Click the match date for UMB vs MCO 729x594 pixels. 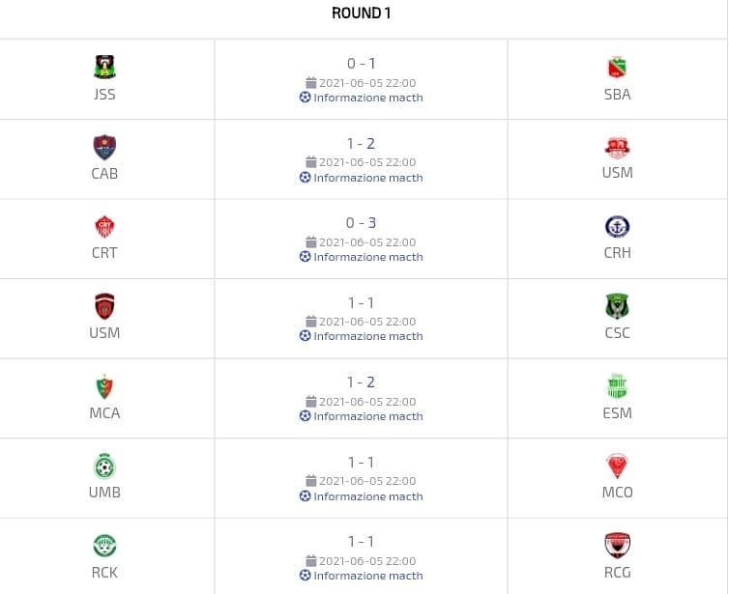[367, 481]
